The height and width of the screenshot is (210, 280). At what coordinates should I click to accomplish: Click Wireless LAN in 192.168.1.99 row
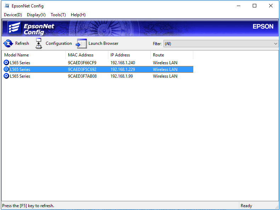(165, 76)
